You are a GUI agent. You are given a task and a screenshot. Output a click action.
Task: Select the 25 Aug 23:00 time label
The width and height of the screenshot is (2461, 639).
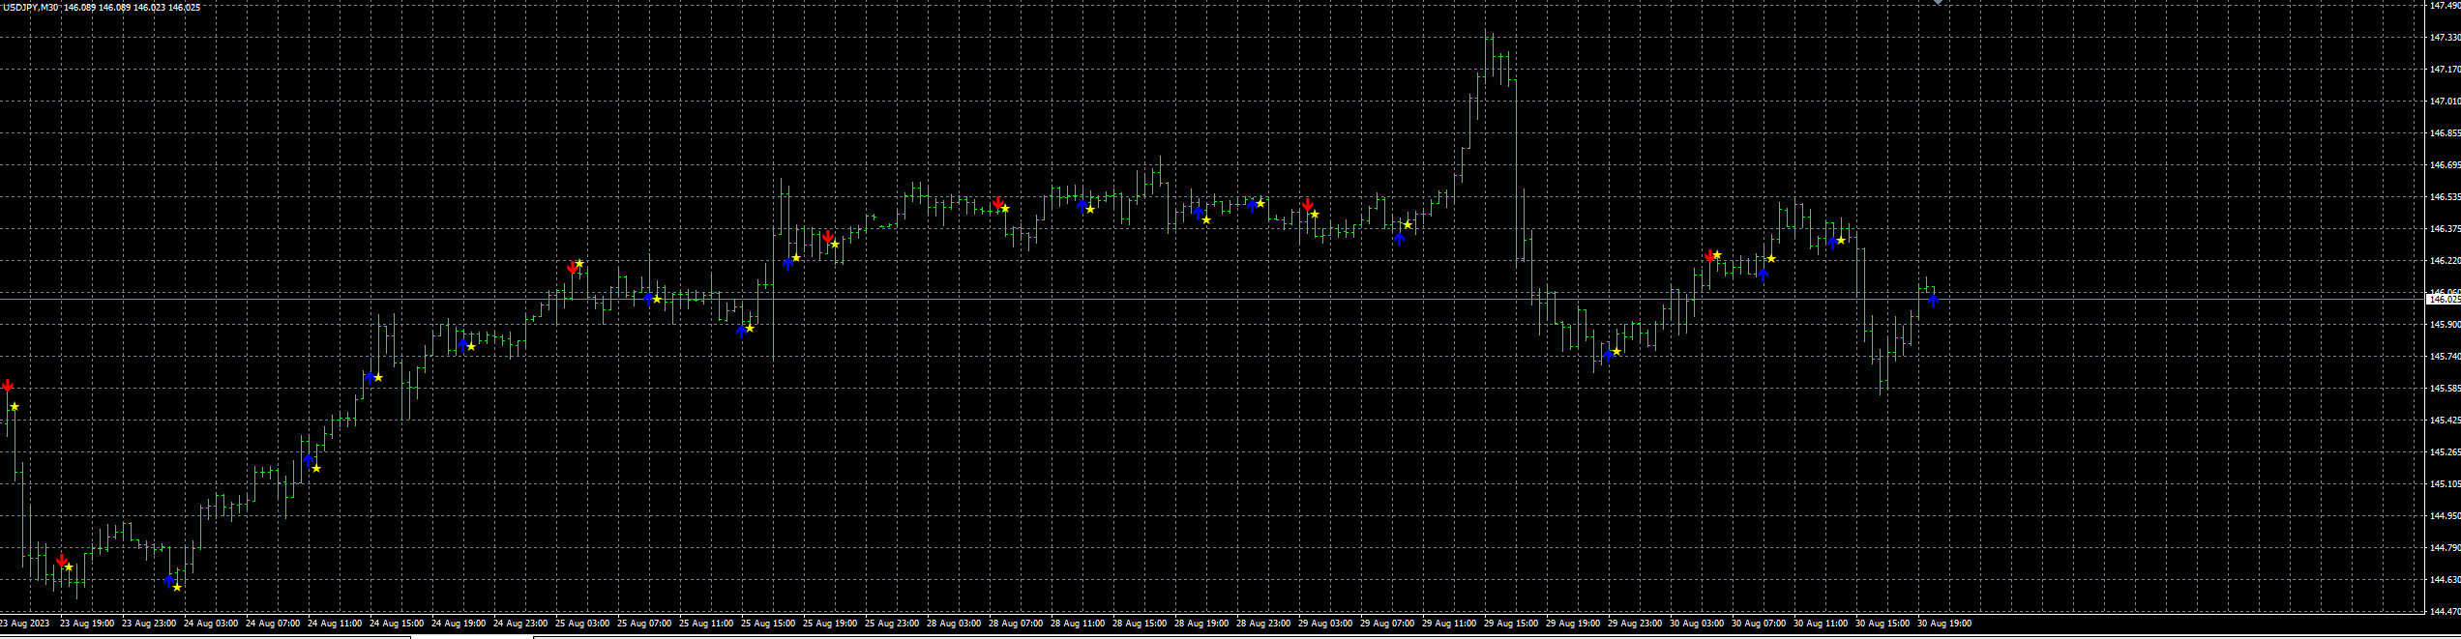(892, 624)
